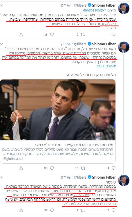Open the globes.co.il article link

13,159
